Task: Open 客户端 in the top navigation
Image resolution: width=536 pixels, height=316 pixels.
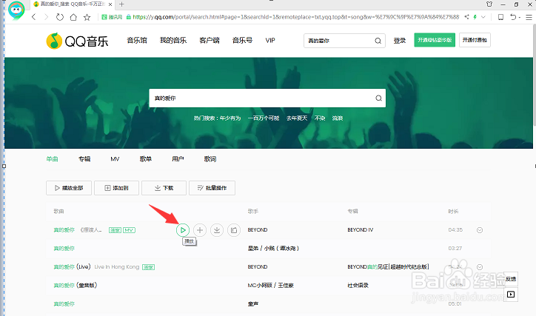Action: tap(210, 40)
